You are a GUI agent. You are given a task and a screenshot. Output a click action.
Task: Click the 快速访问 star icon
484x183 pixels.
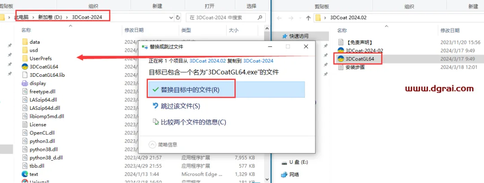click(285, 36)
